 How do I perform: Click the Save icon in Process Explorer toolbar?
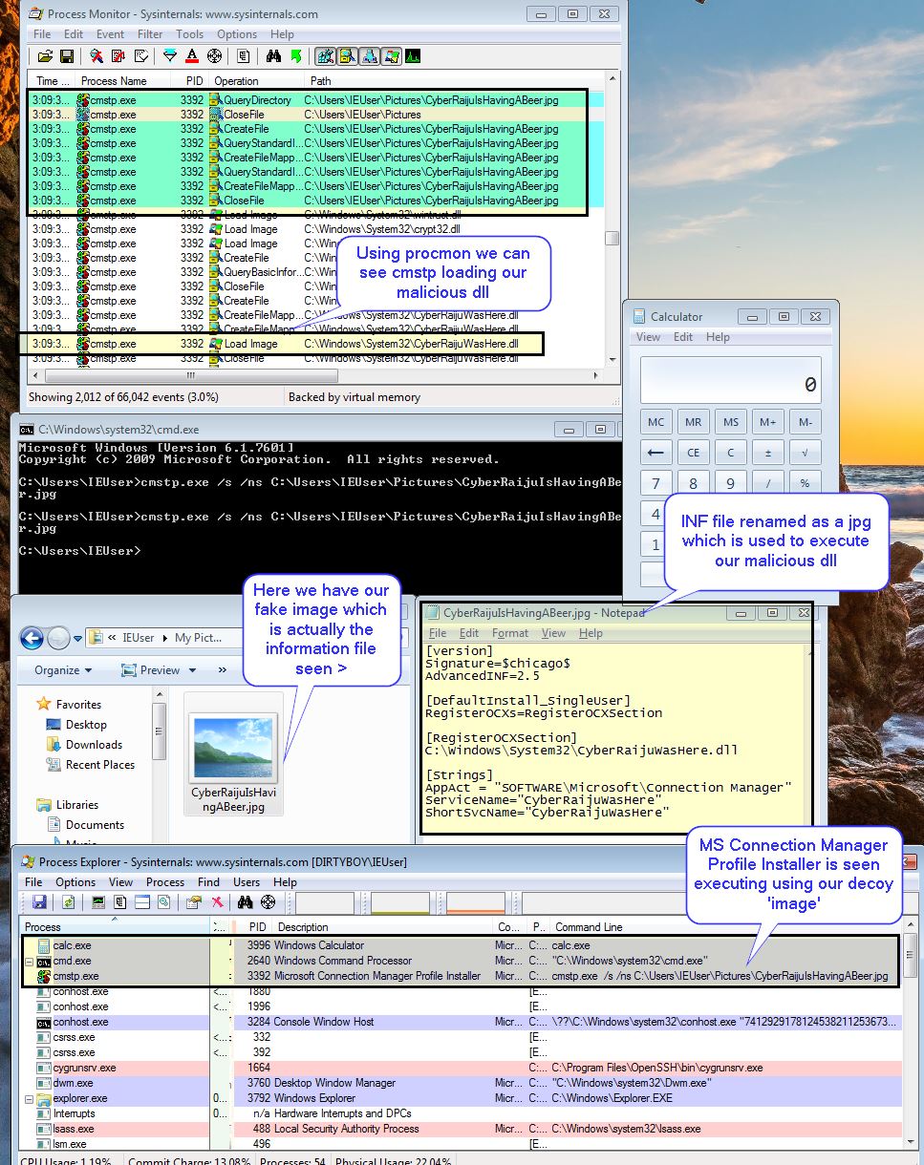pos(39,901)
